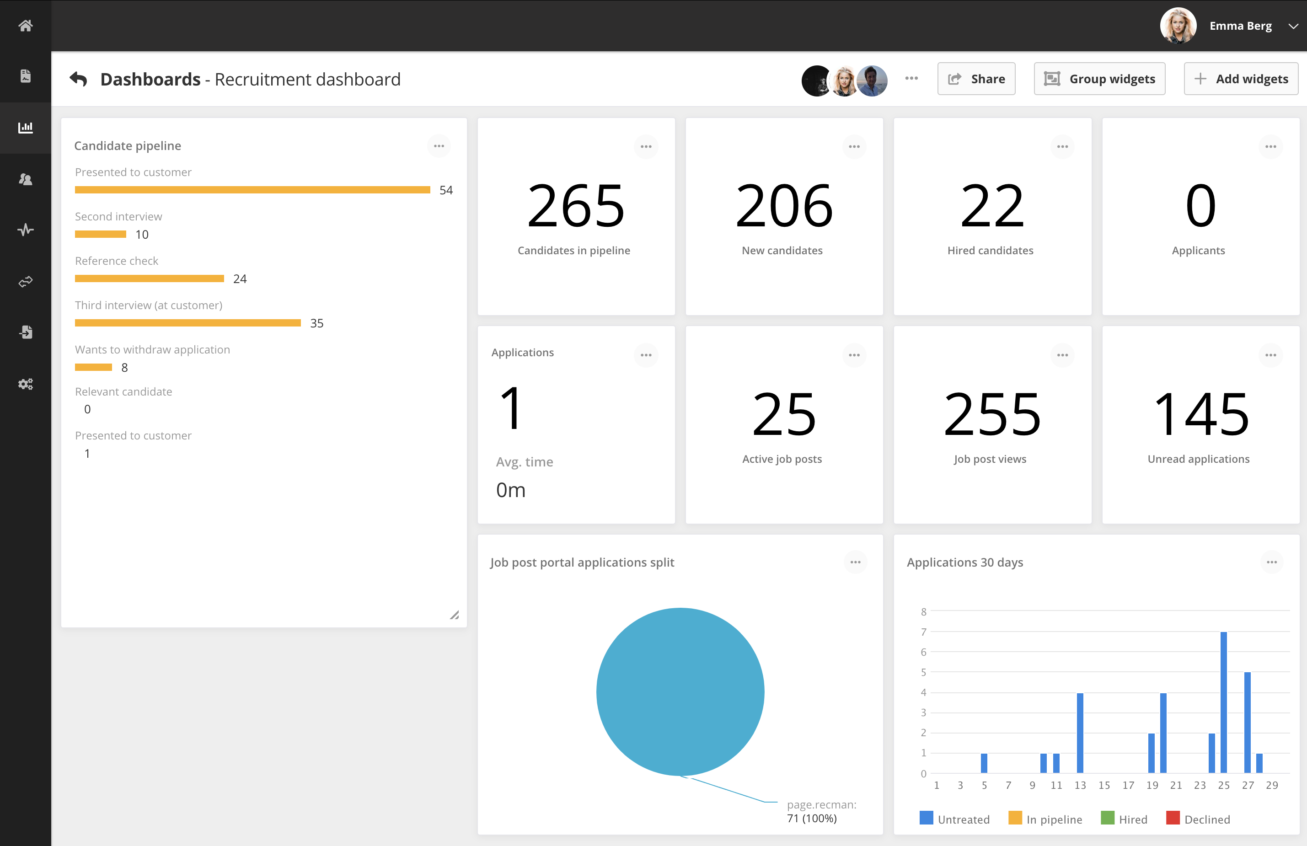Click the import document sidebar icon
The image size is (1307, 846).
(25, 332)
